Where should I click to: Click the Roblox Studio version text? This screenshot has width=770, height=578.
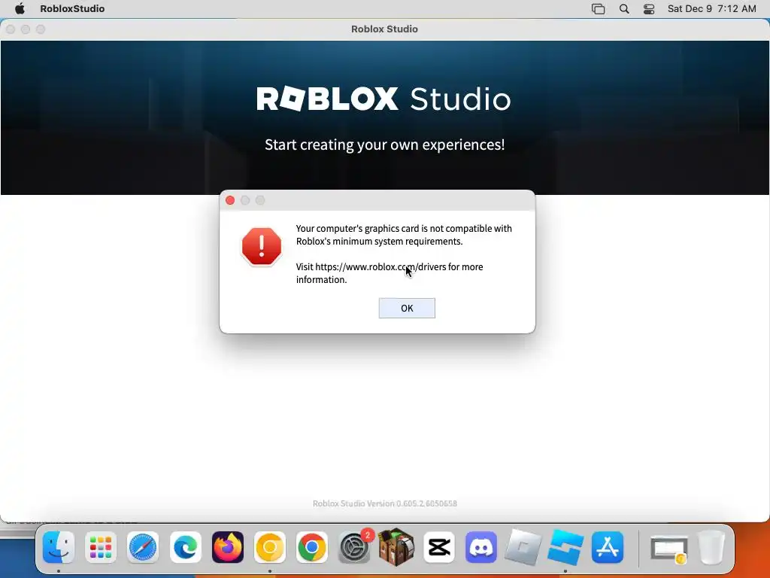click(x=384, y=503)
